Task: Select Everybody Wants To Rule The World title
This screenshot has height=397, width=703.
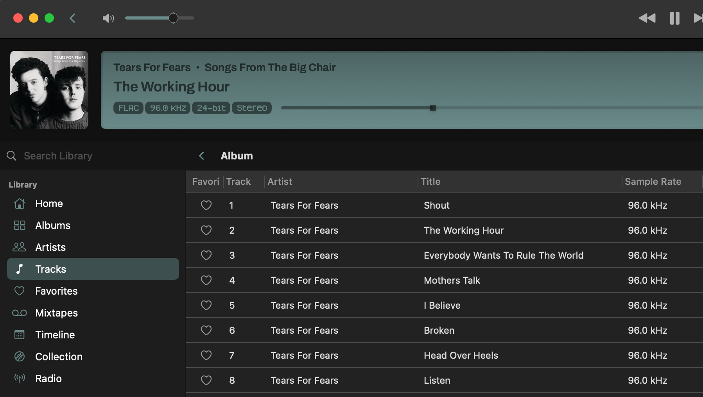Action: point(504,256)
